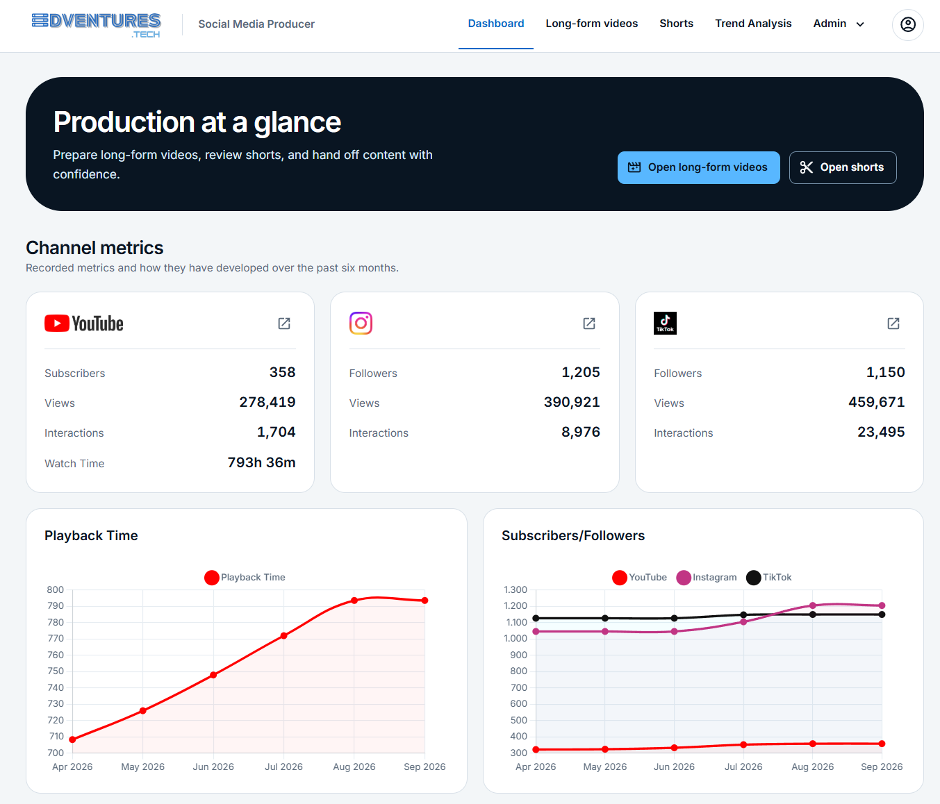
Task: Click Jul 2026 point on Playback Time chart
Action: [283, 635]
